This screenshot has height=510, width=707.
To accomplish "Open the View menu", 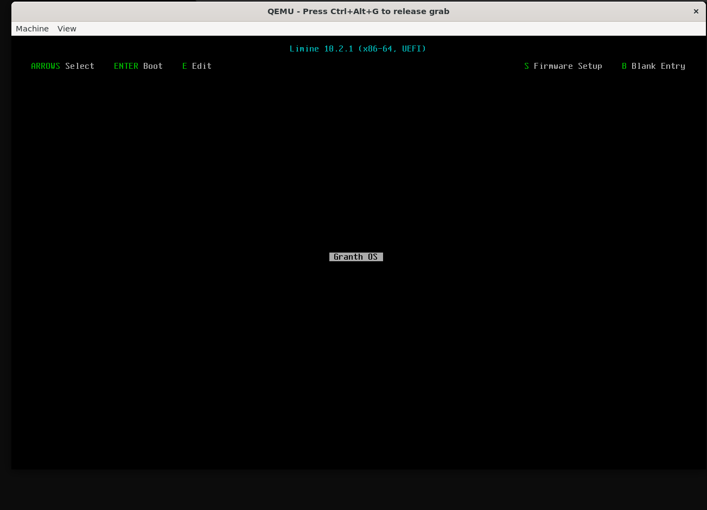I will click(67, 29).
